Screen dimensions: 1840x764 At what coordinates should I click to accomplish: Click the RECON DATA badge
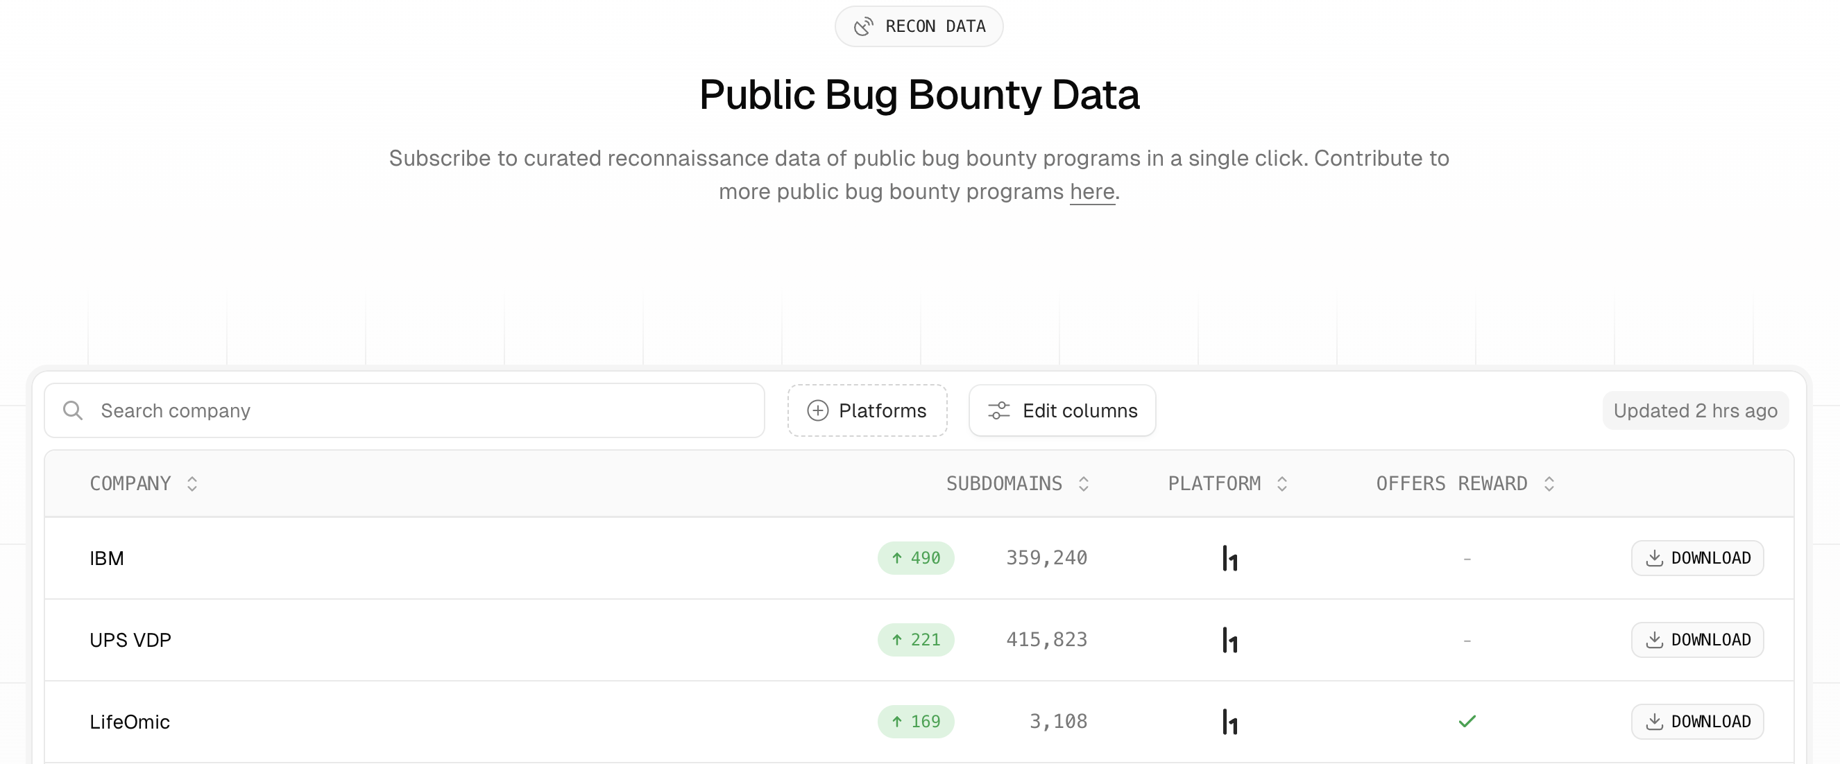pyautogui.click(x=919, y=26)
